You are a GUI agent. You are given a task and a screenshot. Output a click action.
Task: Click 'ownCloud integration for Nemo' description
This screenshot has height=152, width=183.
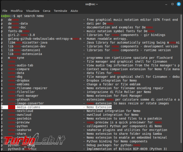coord(113,115)
